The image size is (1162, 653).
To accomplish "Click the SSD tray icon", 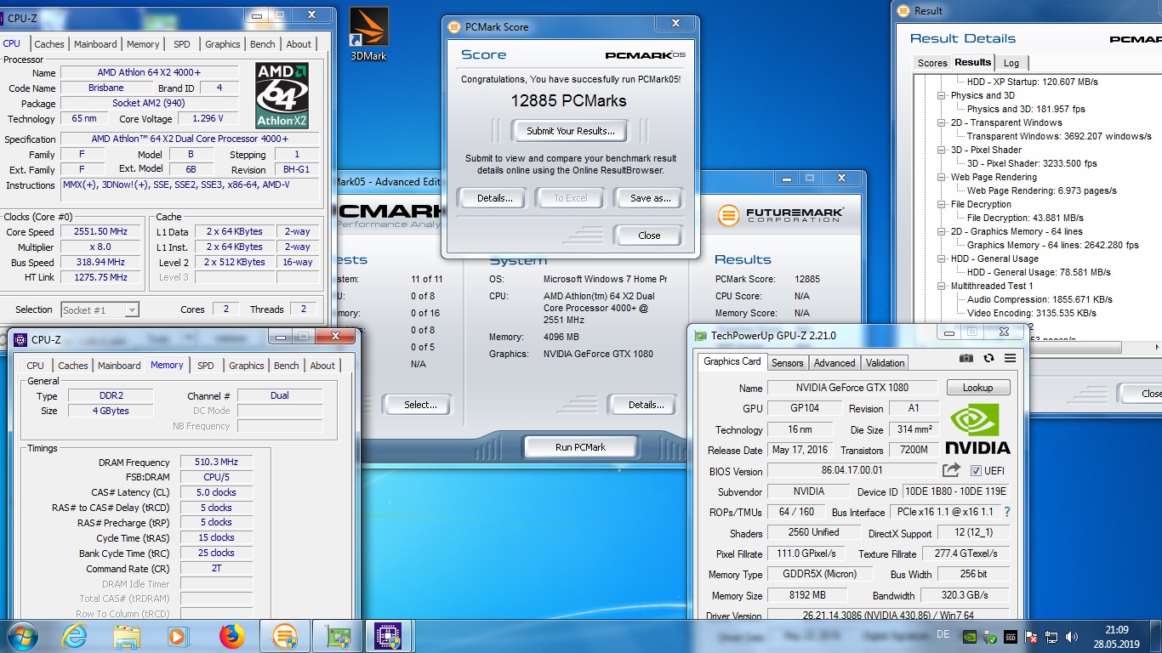I will (1011, 636).
